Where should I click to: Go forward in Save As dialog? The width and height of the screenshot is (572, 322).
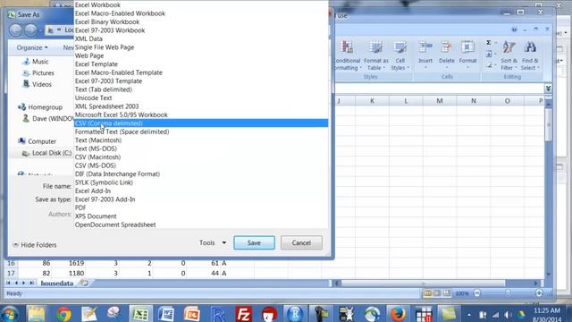31,30
